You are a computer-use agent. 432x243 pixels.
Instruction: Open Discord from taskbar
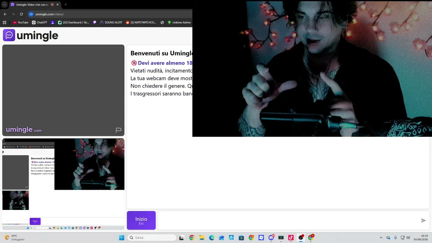[x=271, y=238]
